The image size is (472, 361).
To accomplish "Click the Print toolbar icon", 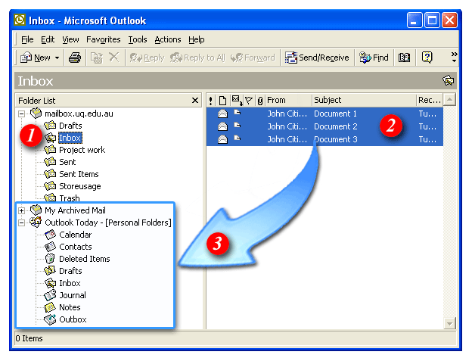I will (75, 58).
